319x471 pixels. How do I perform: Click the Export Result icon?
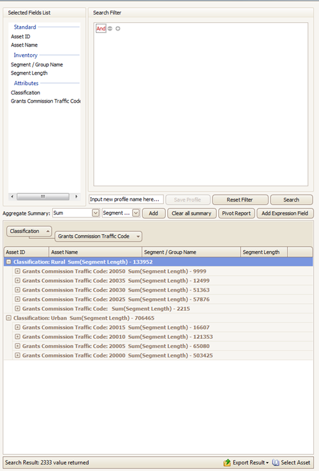227,462
